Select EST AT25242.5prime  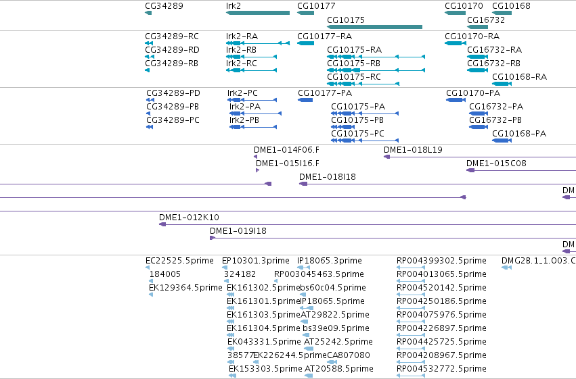click(x=338, y=342)
